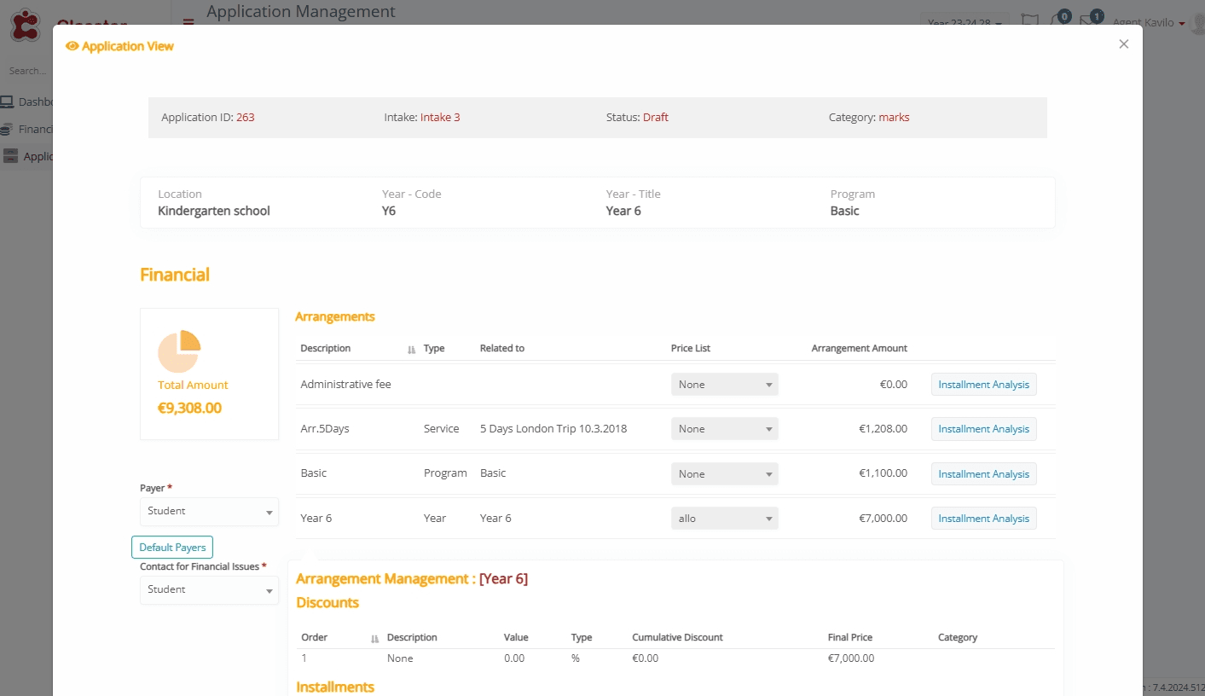Image resolution: width=1205 pixels, height=696 pixels.
Task: Click '5 Days London Trip 10.3.2018' cell
Action: [553, 429]
